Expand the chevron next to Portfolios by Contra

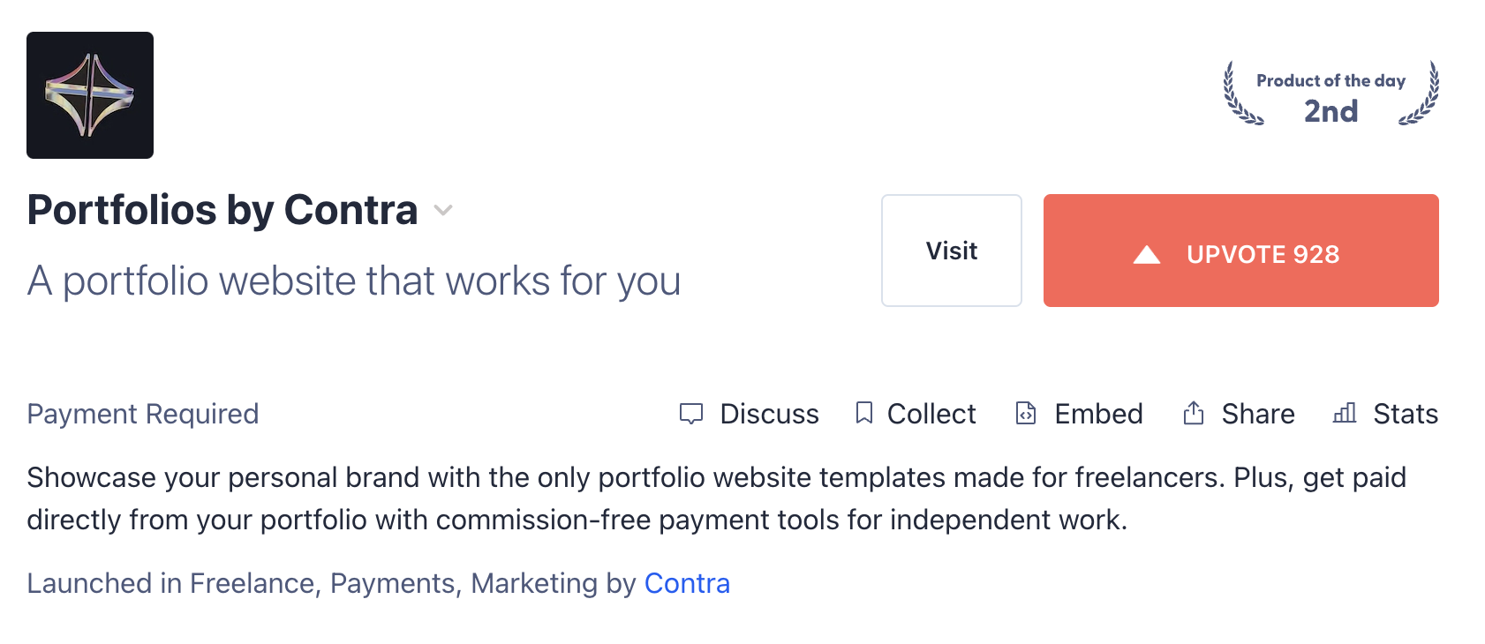(x=443, y=210)
